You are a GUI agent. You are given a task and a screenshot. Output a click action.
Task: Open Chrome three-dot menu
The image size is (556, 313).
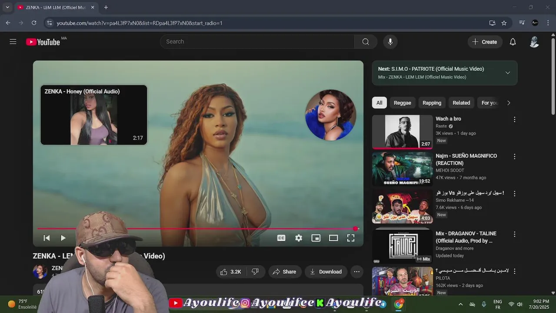click(x=548, y=23)
